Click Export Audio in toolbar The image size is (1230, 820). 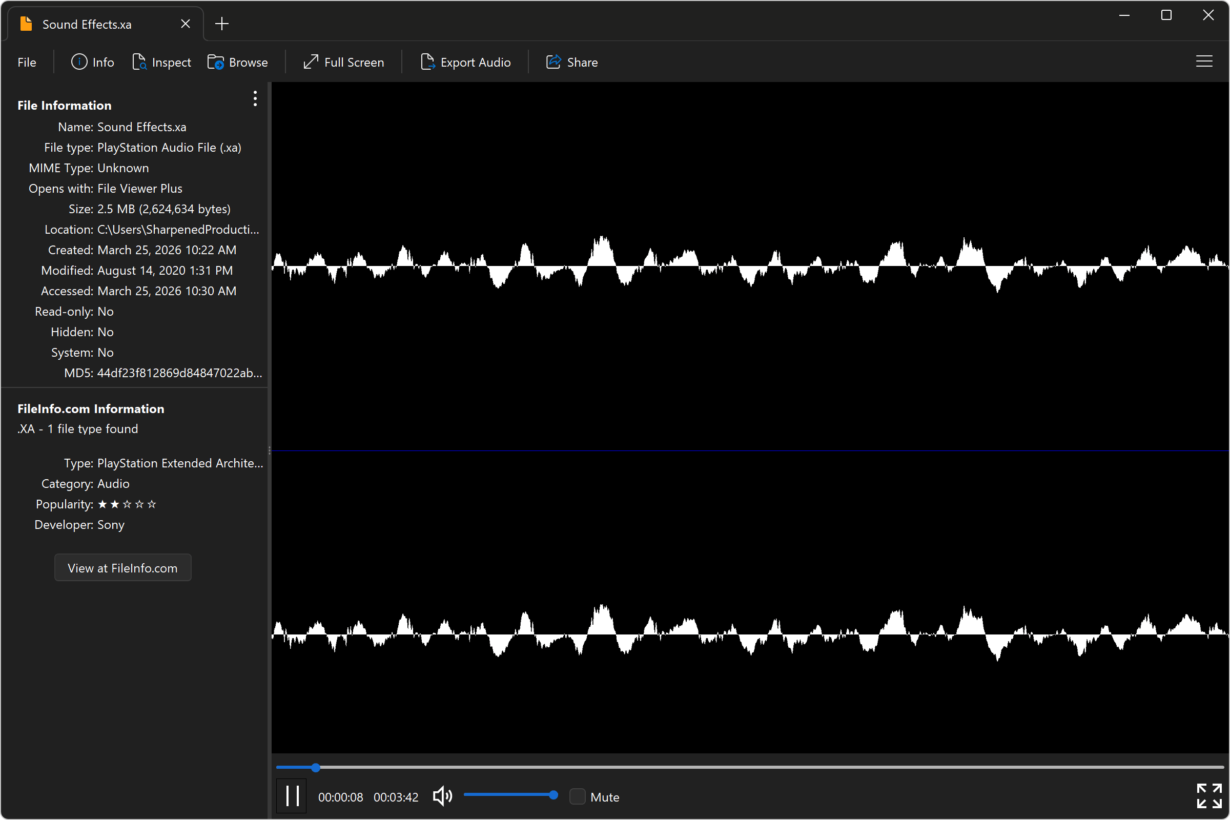click(x=465, y=62)
